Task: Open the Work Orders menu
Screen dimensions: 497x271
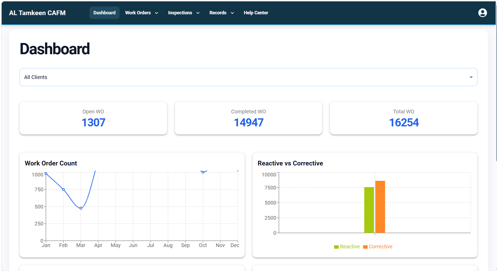Action: coord(142,13)
